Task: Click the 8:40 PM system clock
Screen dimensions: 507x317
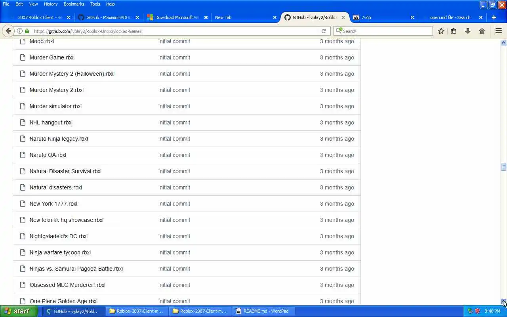Action: click(492, 311)
